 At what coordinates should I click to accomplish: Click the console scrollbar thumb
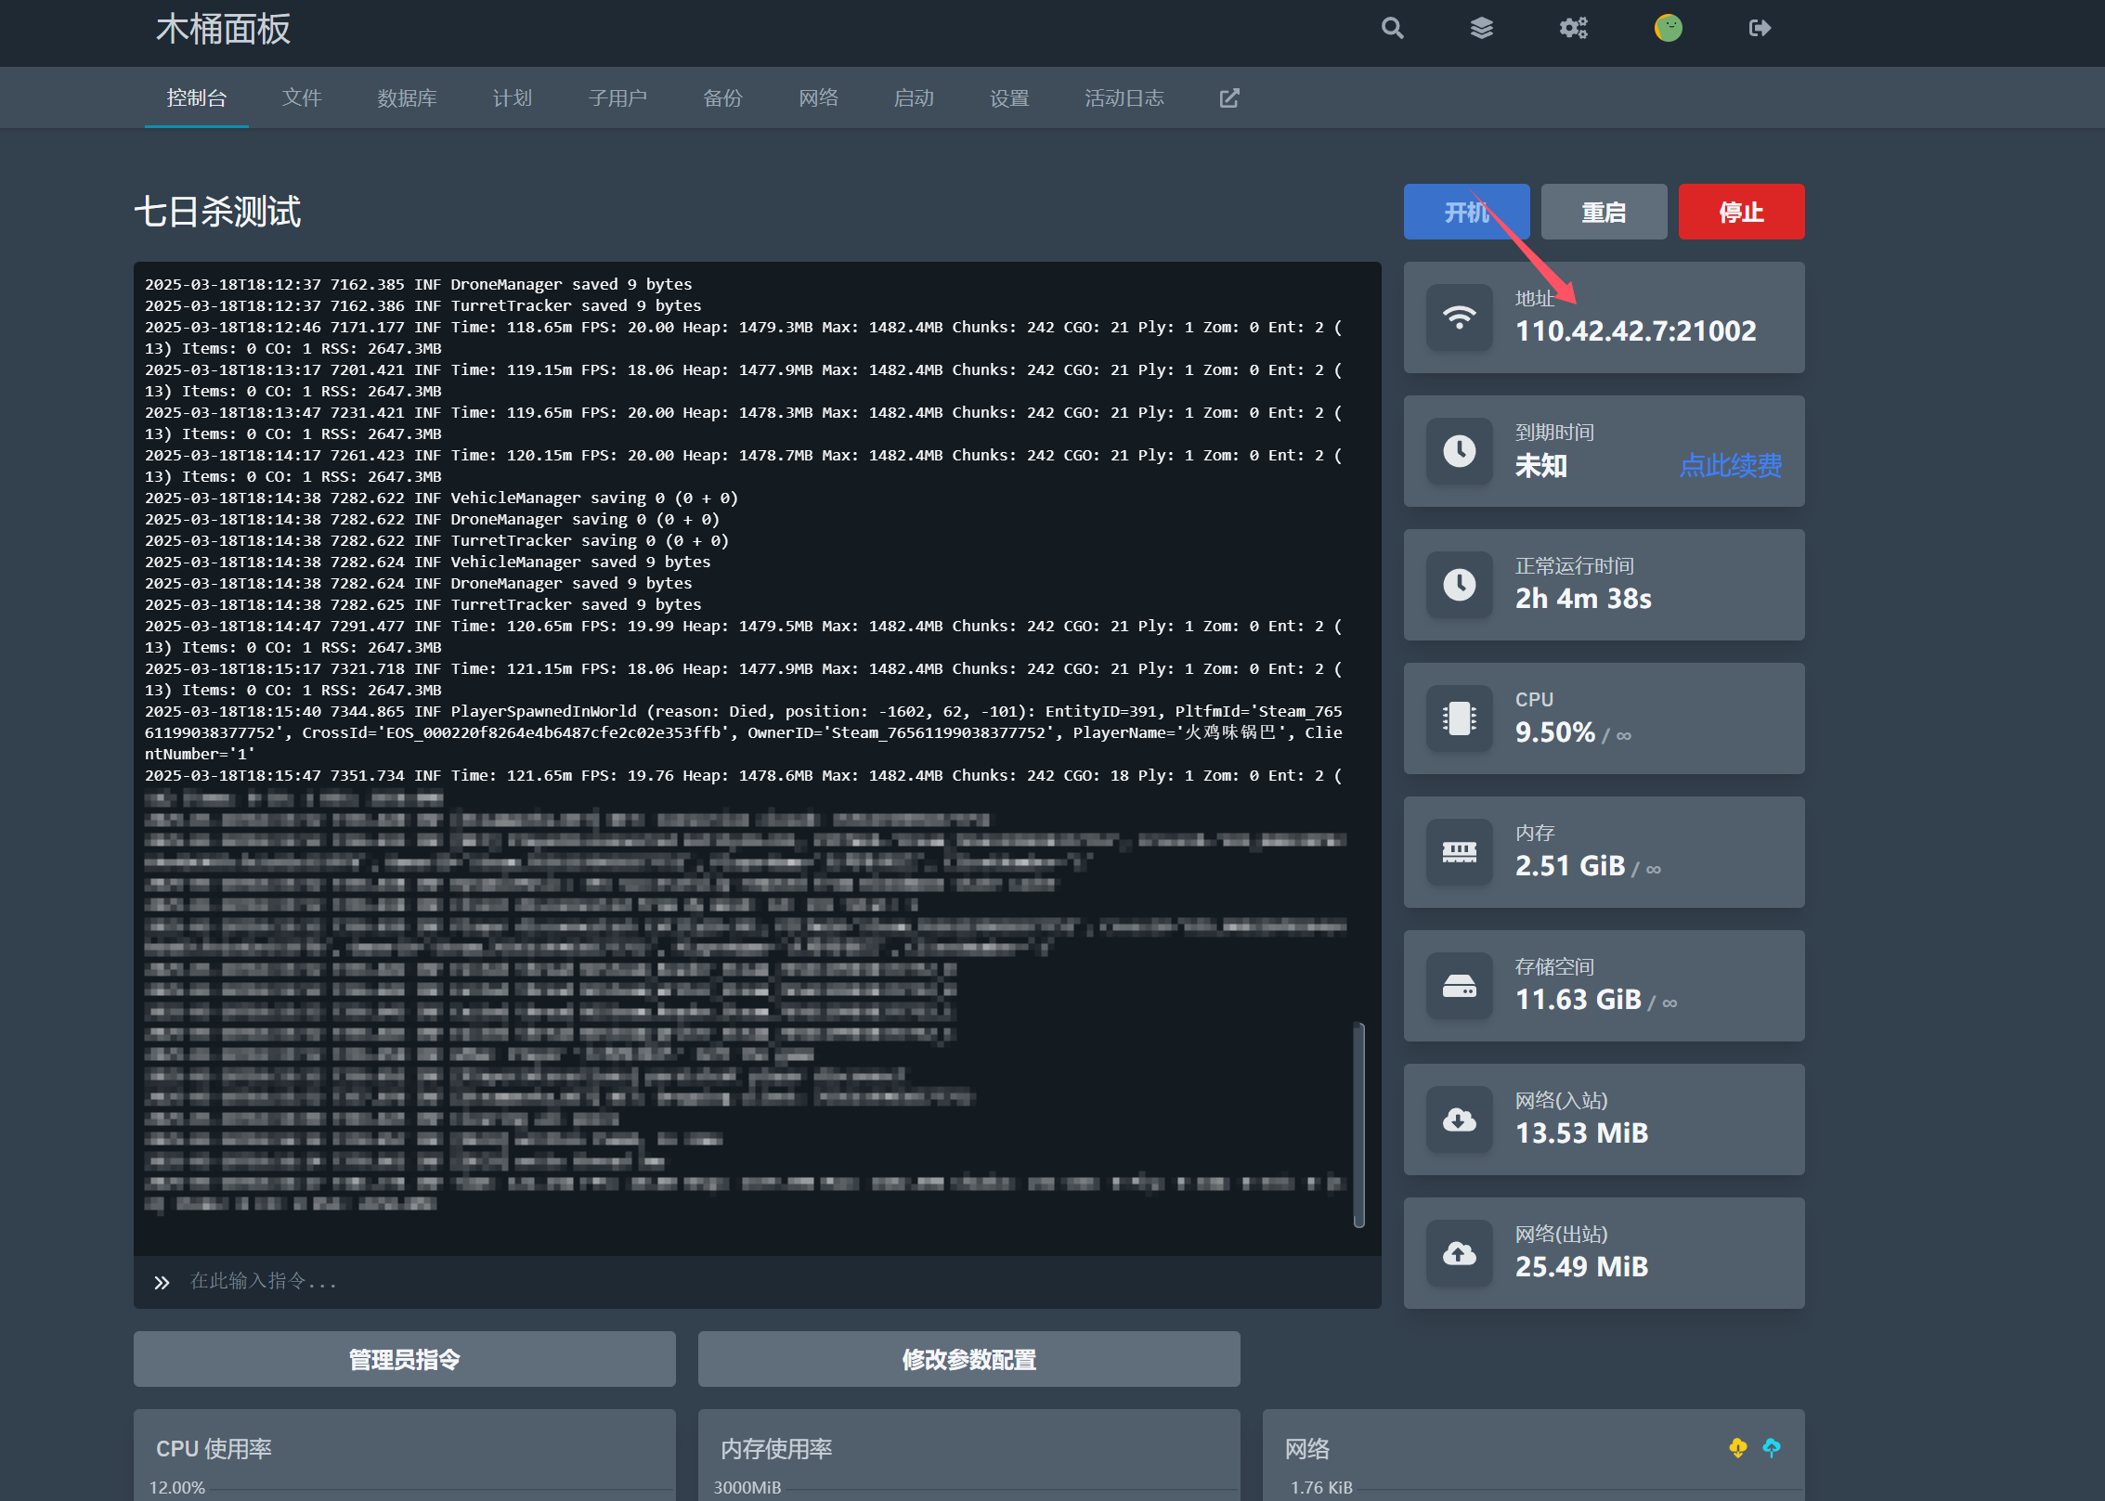point(1358,1124)
